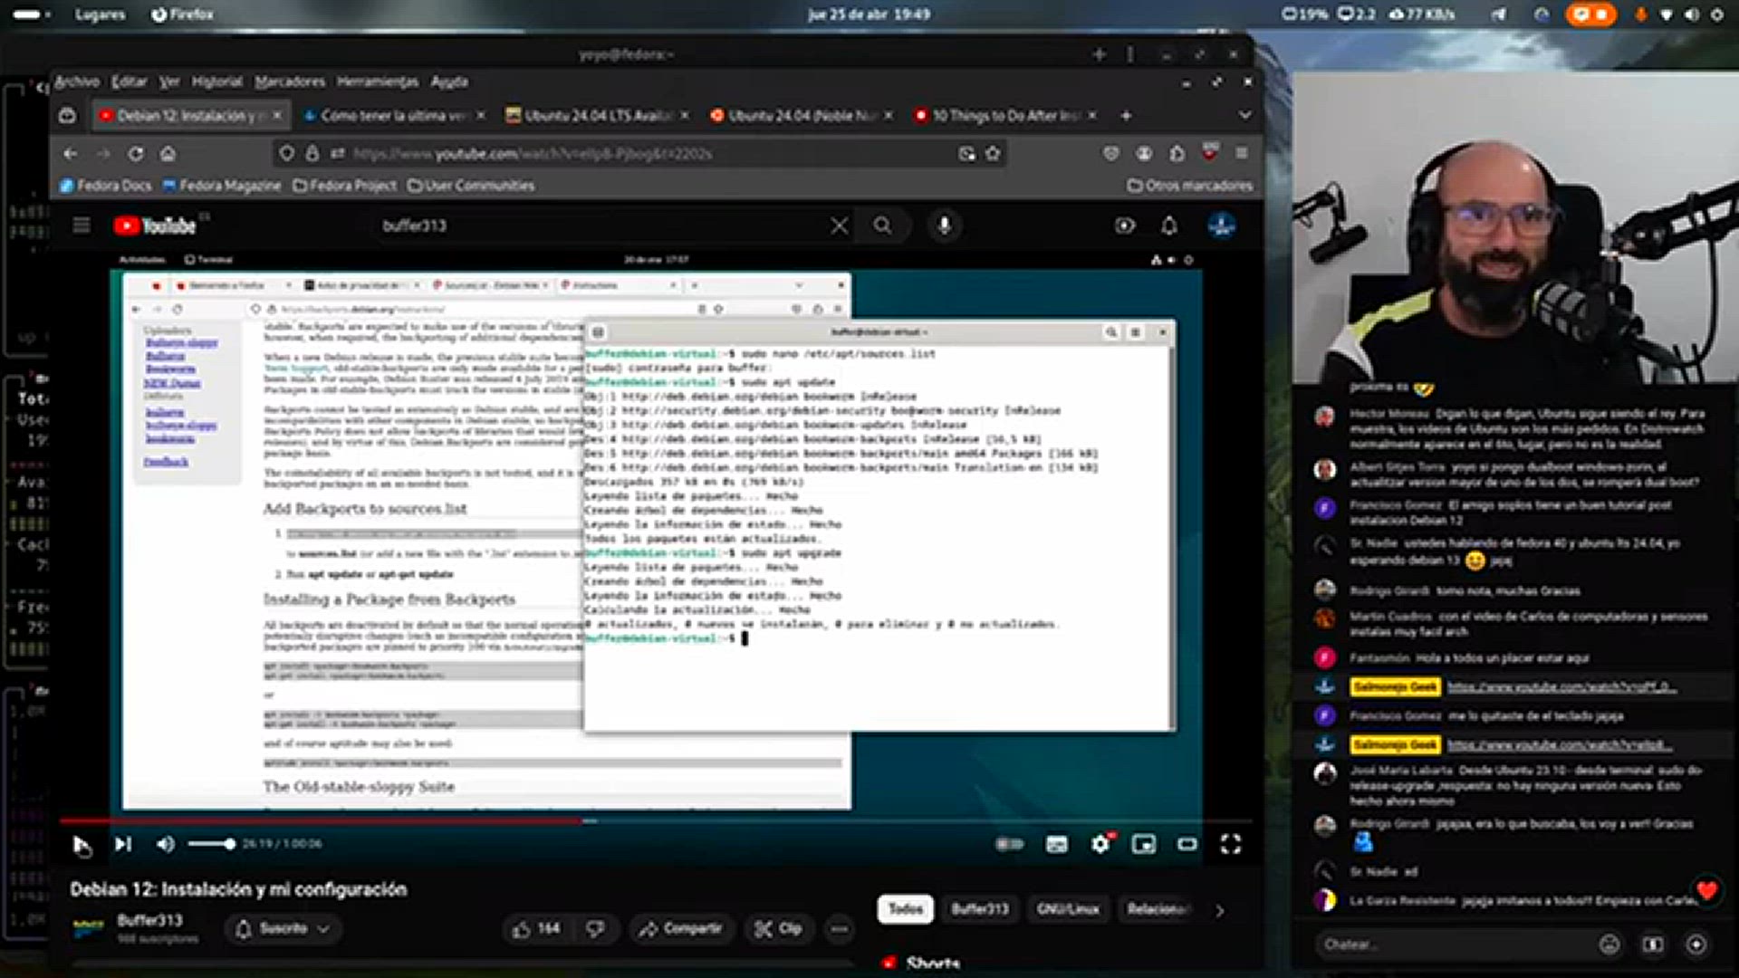Viewport: 1739px width, 978px height.
Task: Go to the YouTube home logo
Action: 155,225
